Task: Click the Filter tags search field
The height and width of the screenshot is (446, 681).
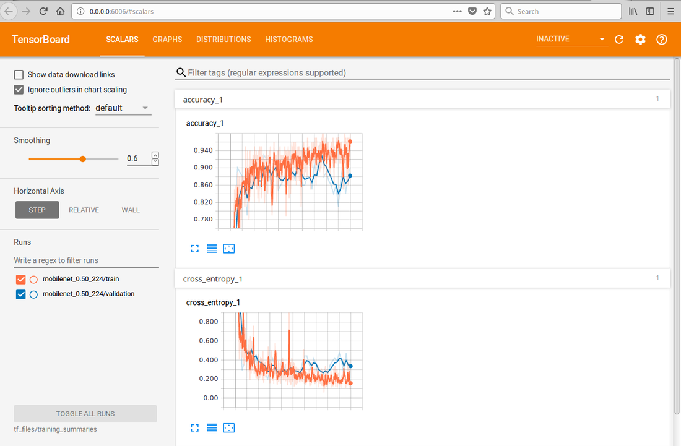Action: 427,73
